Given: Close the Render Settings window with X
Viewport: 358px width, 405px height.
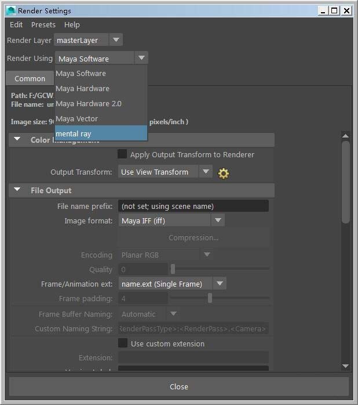Looking at the screenshot, I should [346, 10].
